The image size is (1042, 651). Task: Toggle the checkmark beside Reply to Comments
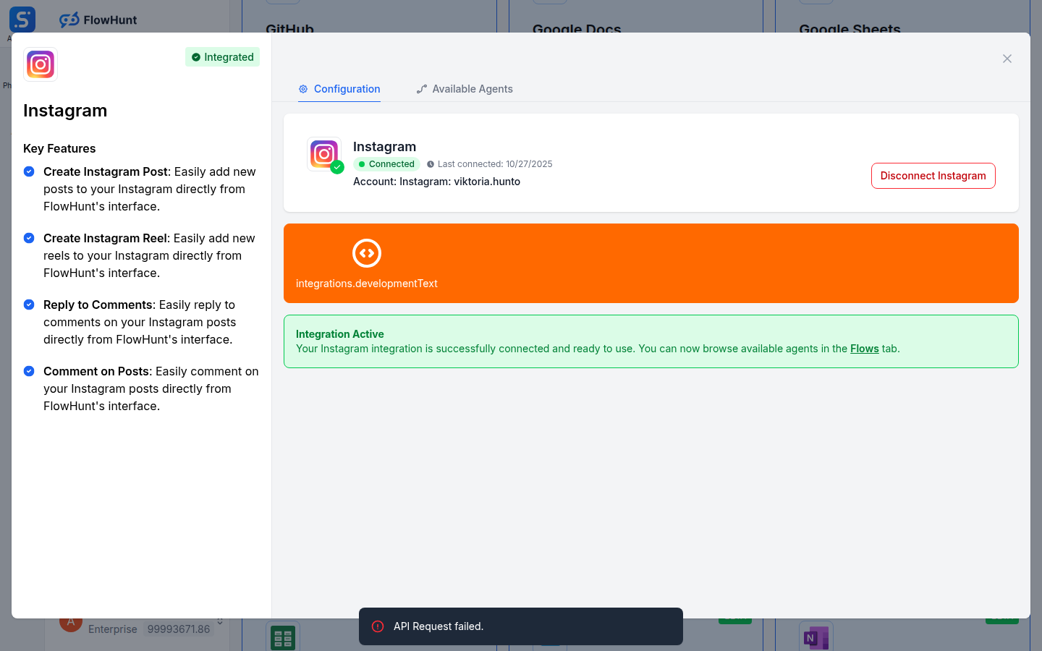pos(29,305)
